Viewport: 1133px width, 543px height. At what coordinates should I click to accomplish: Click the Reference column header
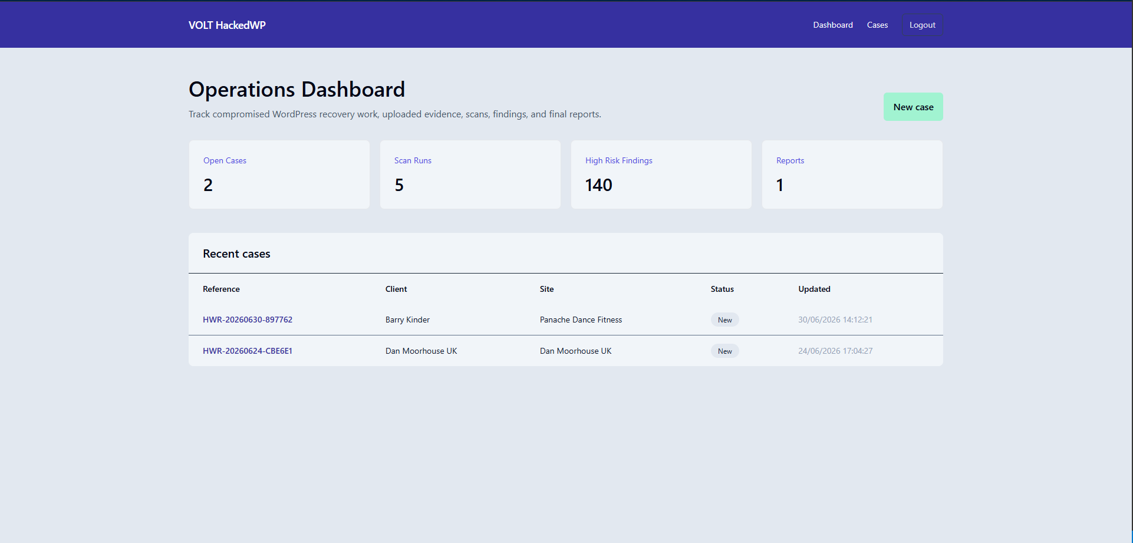(221, 289)
